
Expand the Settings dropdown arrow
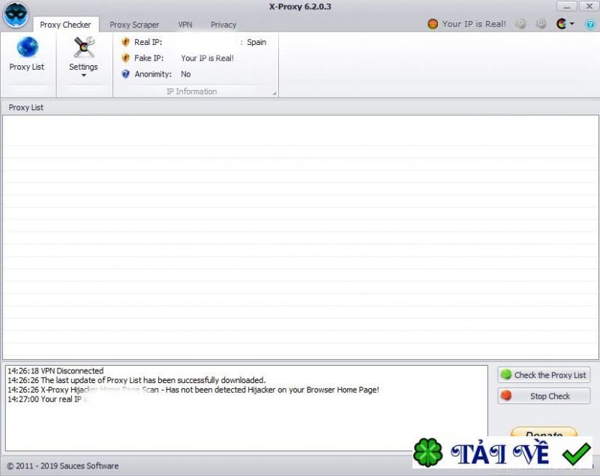[x=82, y=75]
